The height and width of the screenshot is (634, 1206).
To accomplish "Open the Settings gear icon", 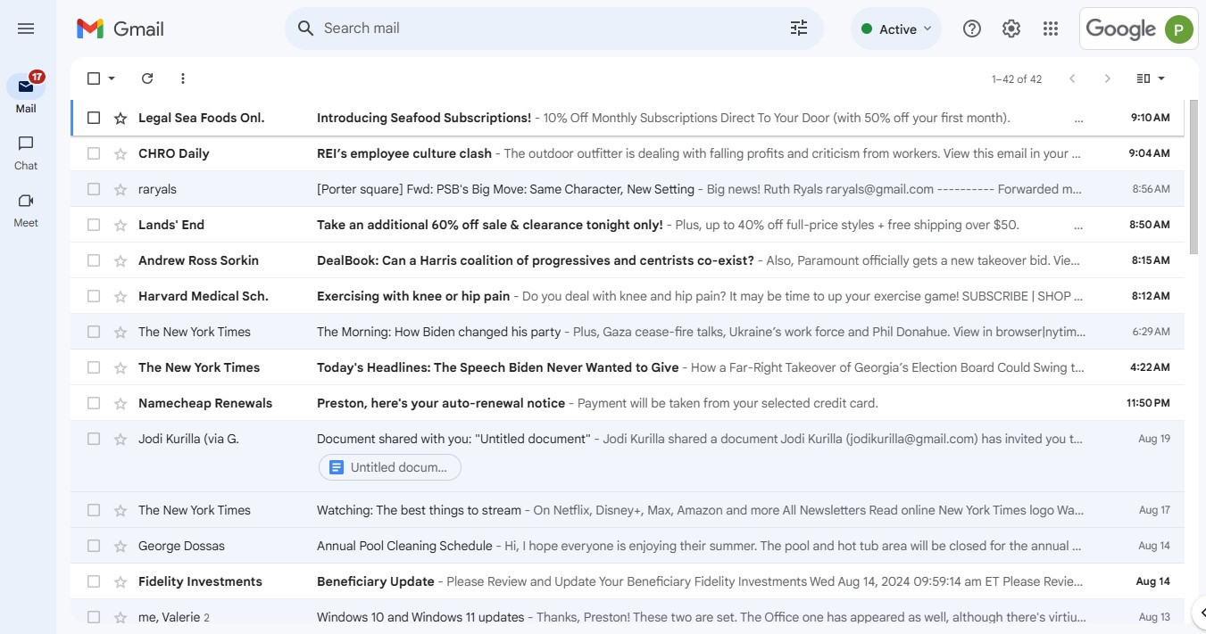I will point(1011,29).
